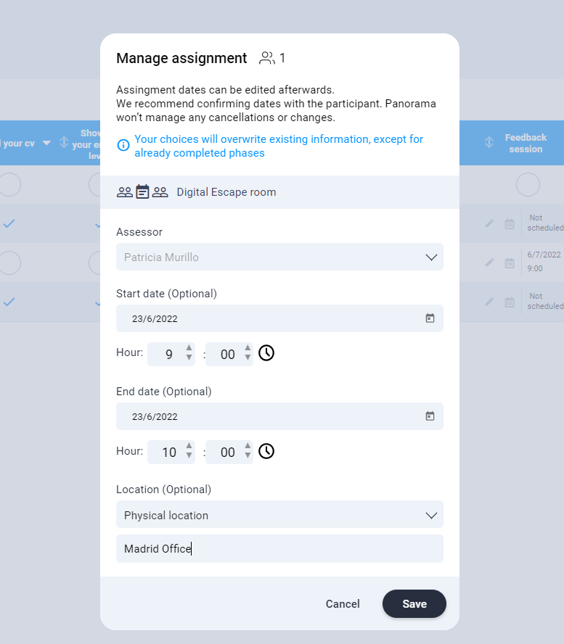
Task: Click the clock icon beside start hour
Action: [266, 353]
